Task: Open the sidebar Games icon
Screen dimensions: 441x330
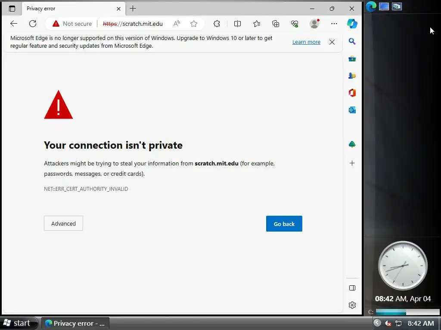Action: pyautogui.click(x=352, y=76)
